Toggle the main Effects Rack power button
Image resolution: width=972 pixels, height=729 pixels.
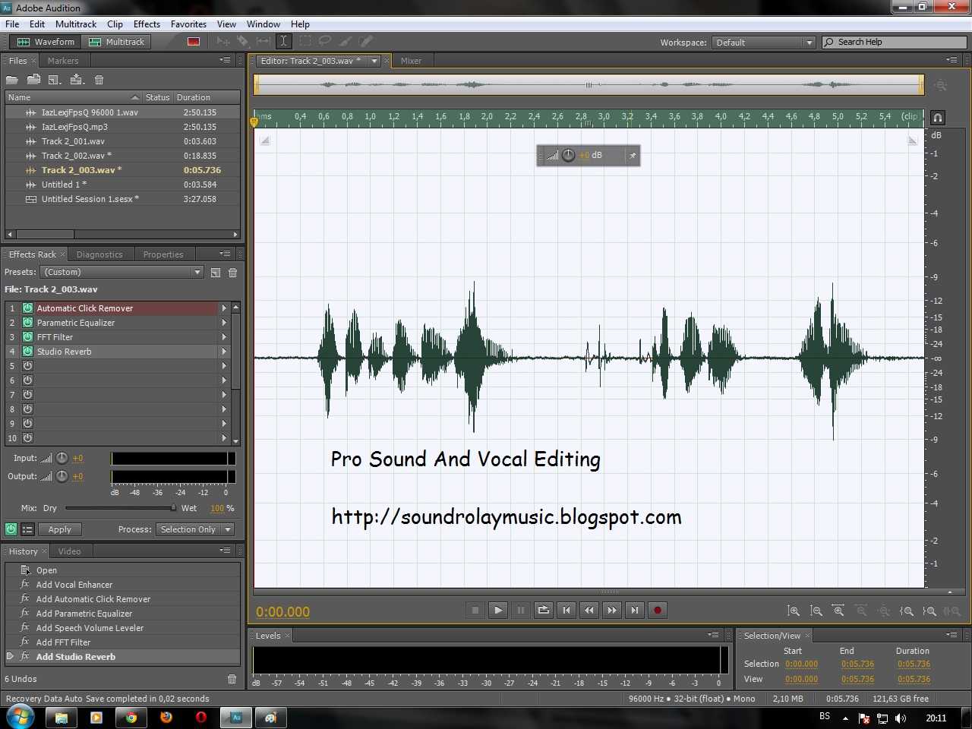[x=11, y=529]
